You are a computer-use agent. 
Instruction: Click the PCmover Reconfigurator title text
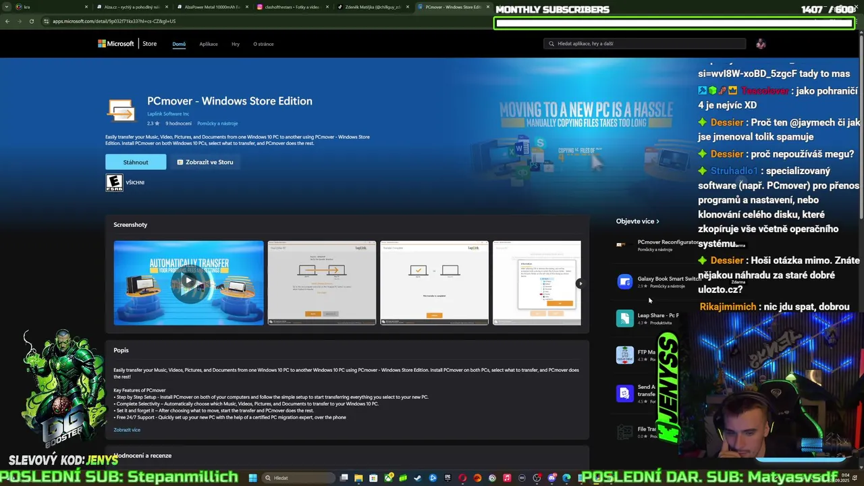[x=668, y=242]
